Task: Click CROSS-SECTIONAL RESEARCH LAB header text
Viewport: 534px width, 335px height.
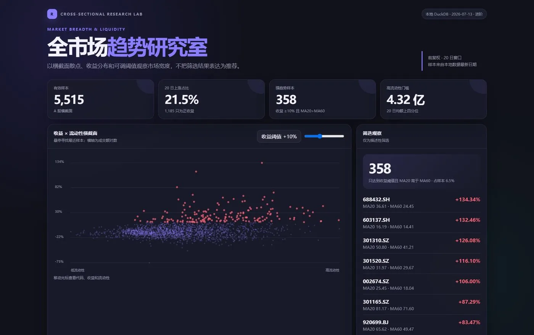Action: point(101,14)
